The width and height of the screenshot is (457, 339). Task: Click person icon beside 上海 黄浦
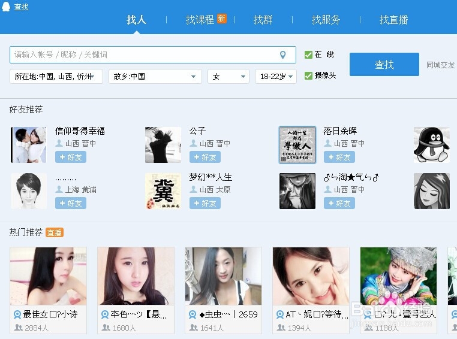click(x=59, y=189)
